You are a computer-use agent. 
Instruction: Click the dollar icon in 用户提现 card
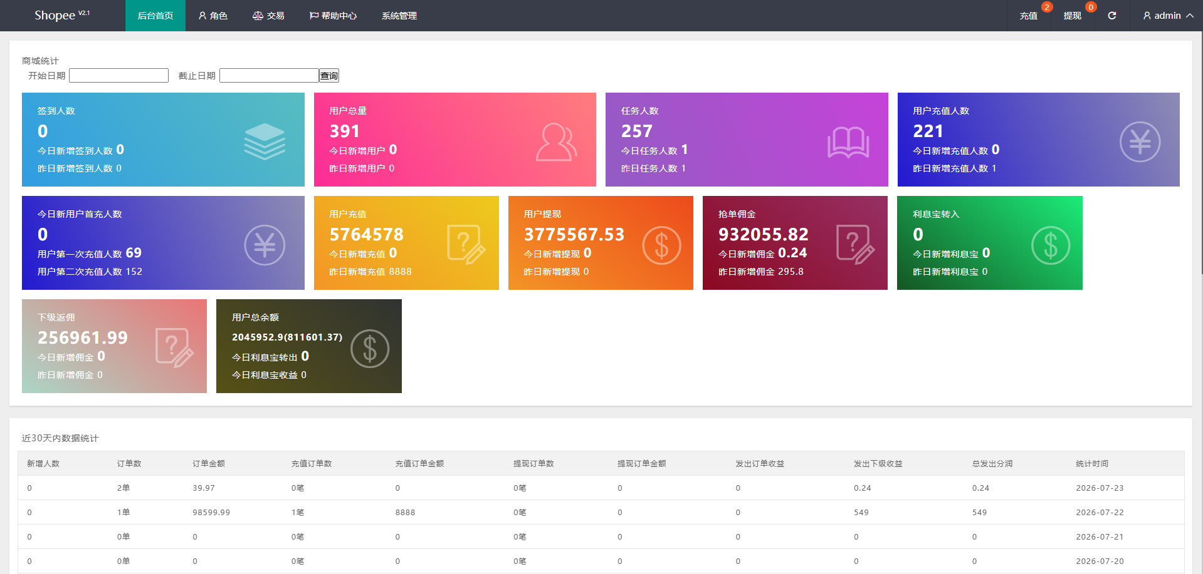[661, 245]
